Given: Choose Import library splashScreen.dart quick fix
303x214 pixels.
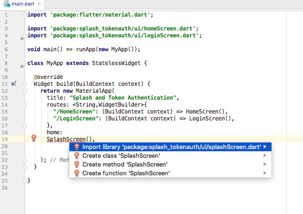Looking at the screenshot, I should 170,147.
